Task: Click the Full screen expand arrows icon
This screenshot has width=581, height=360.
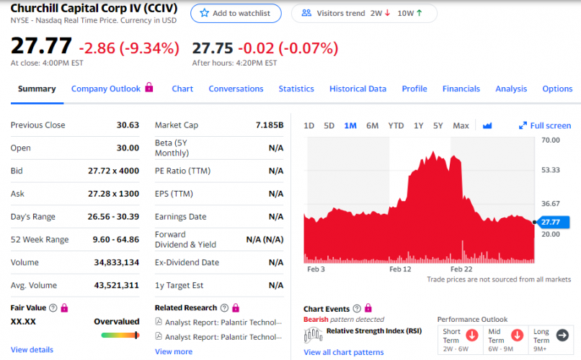Action: coord(523,126)
